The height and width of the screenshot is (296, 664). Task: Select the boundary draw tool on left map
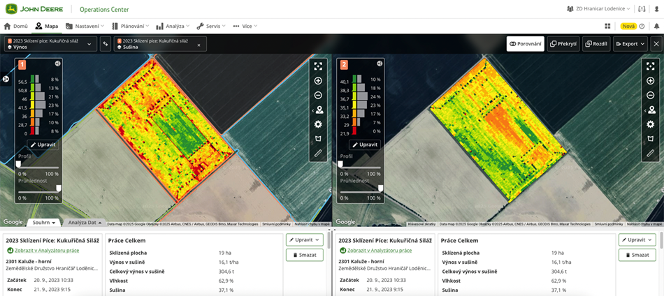(319, 139)
